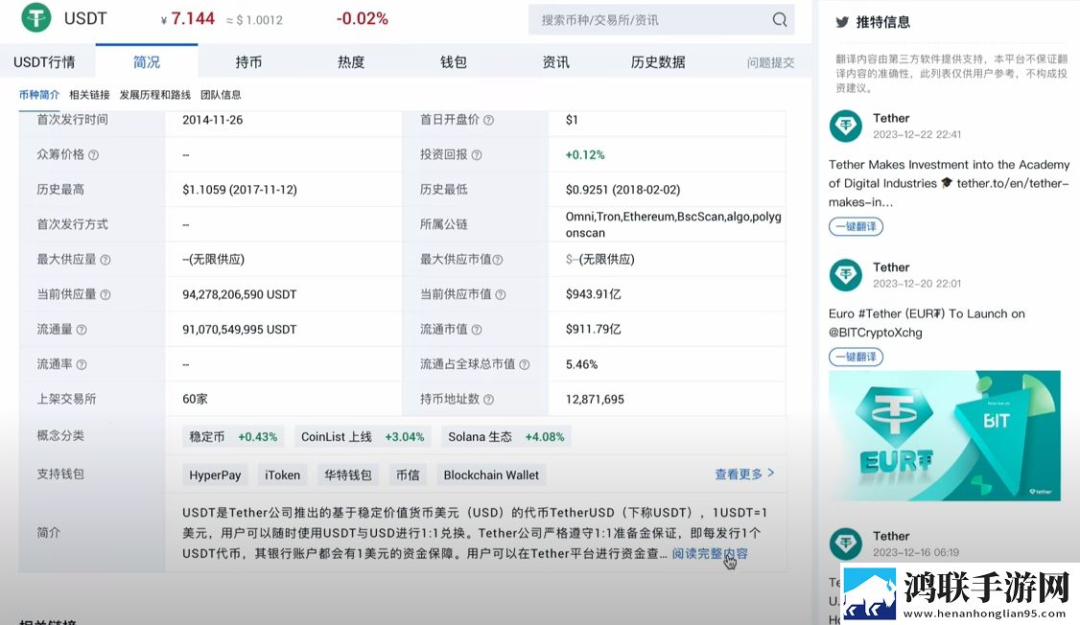The height and width of the screenshot is (625, 1080).
Task: Click the 12,871,695 address count
Action: pos(595,399)
